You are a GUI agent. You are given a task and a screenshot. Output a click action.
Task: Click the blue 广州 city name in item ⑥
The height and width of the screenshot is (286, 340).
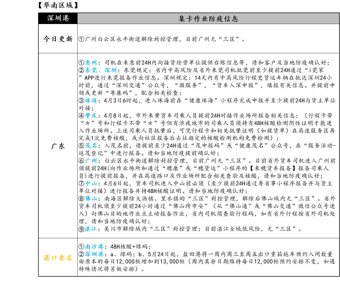coord(91,161)
